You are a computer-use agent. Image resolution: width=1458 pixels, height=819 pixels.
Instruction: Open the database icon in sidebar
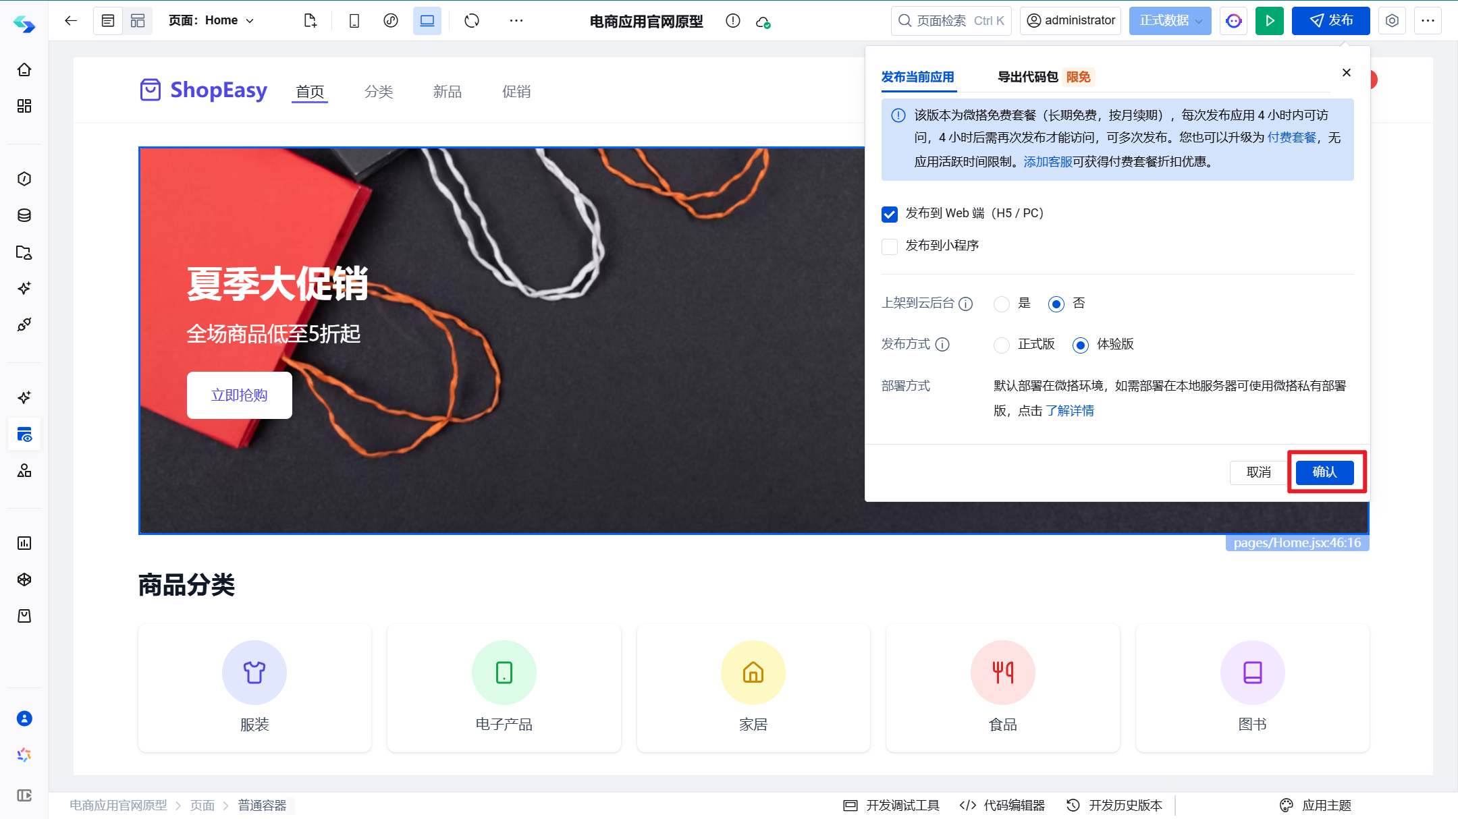(x=24, y=215)
